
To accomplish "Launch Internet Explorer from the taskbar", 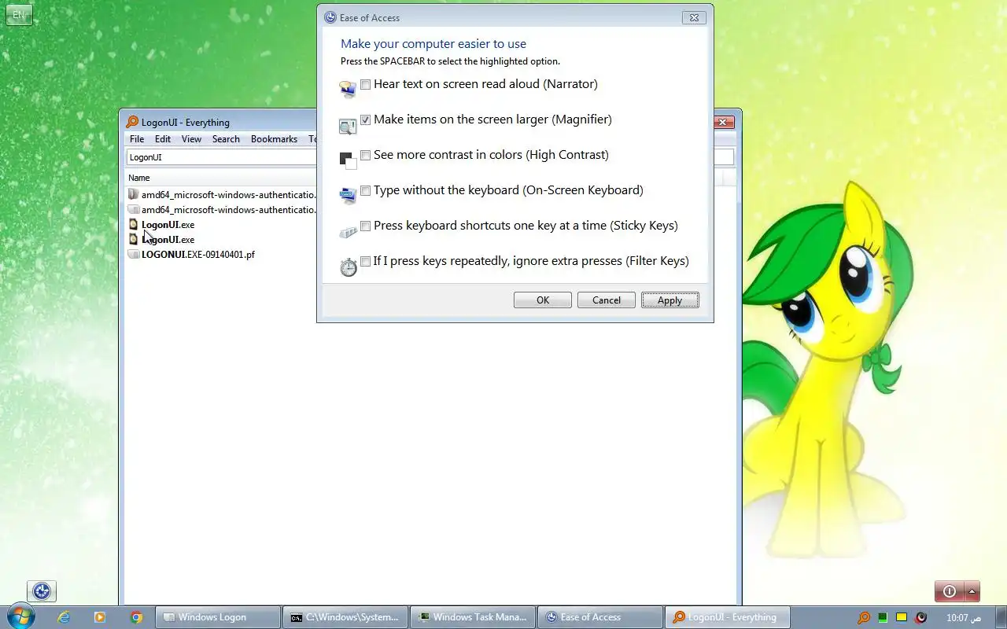I will [64, 617].
